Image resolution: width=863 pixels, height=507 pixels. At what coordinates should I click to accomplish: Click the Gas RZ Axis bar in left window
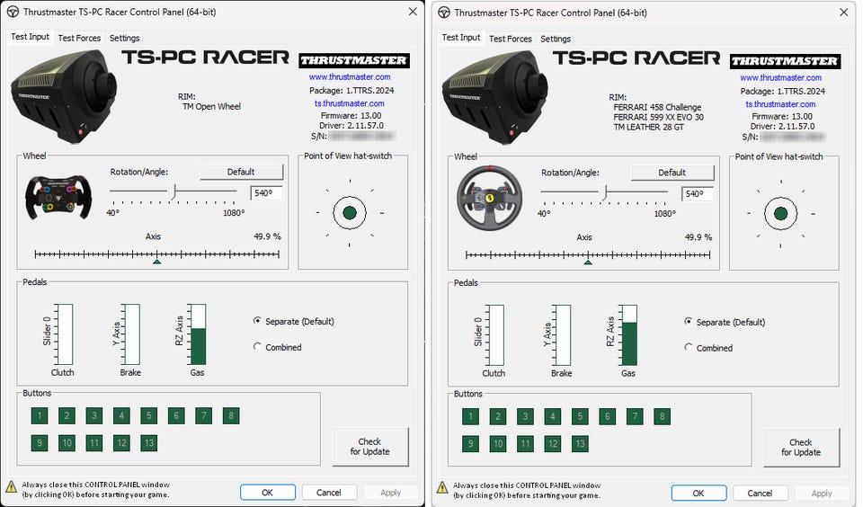tap(198, 334)
